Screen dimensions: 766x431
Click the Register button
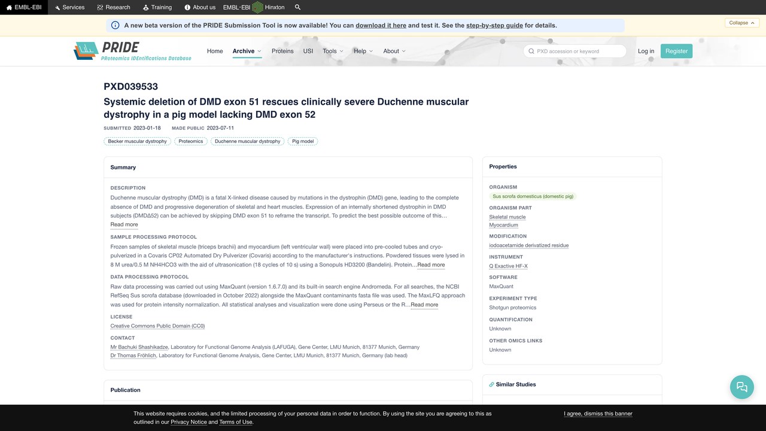click(676, 51)
